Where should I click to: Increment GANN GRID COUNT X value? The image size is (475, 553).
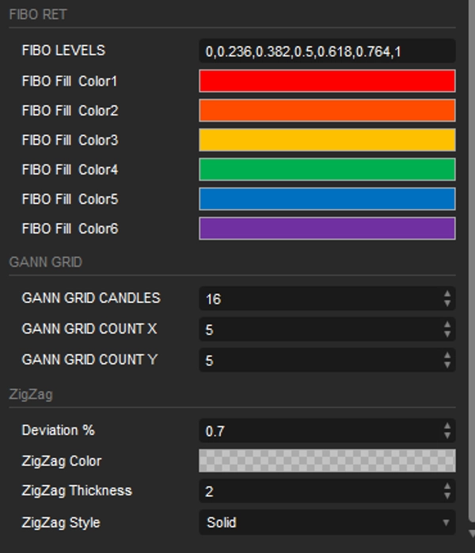coord(447,325)
